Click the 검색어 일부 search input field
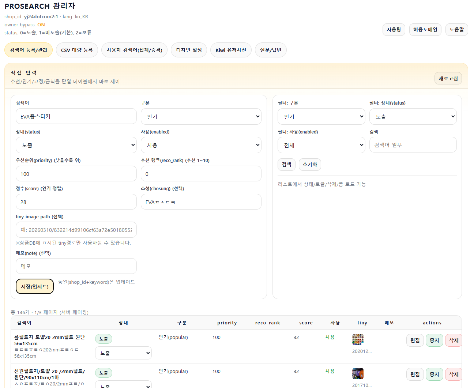Viewport: 474px width, 388px height. click(413, 145)
